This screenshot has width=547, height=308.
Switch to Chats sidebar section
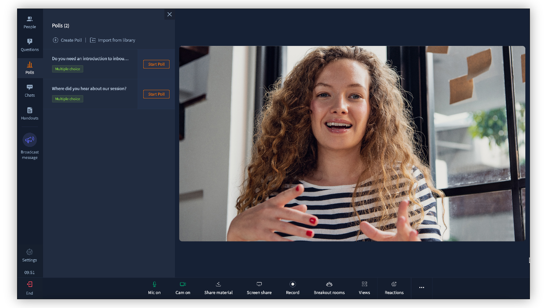coord(30,91)
